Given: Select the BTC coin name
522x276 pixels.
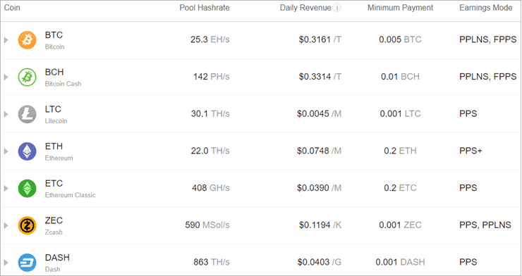Looking at the screenshot, I should (54, 35).
